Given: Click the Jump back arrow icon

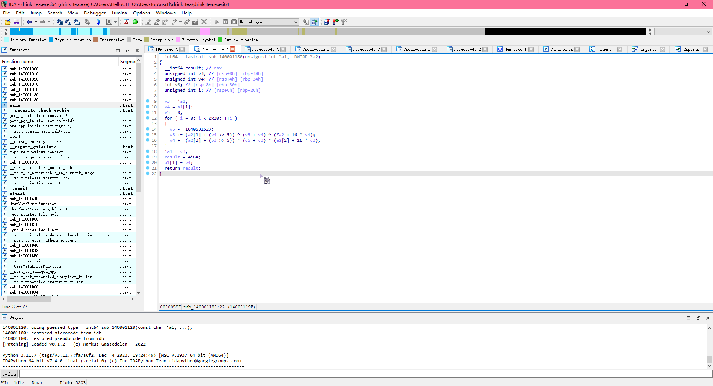Looking at the screenshot, I should click(29, 22).
